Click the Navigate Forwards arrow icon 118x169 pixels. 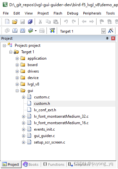coord(91,22)
